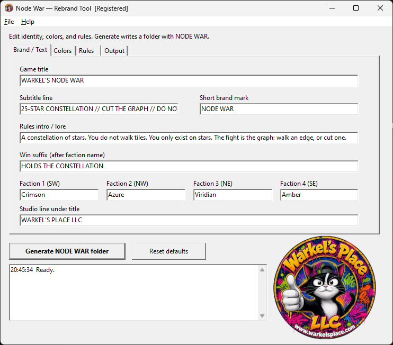Click the Faction 1 (SW) Crimson field

59,195
